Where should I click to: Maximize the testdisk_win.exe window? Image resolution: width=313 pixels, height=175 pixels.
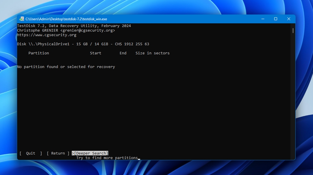[x=276, y=19]
